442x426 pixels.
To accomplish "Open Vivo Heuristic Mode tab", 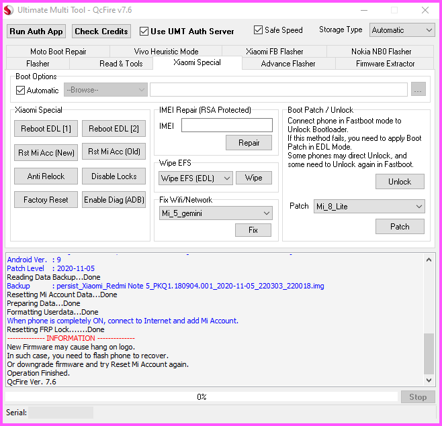I will coord(166,52).
